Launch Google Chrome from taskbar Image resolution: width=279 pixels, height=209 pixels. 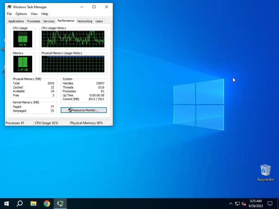[47, 204]
